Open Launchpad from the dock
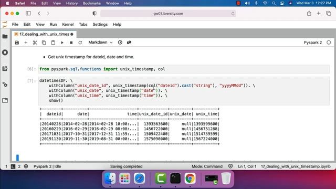 point(124,178)
